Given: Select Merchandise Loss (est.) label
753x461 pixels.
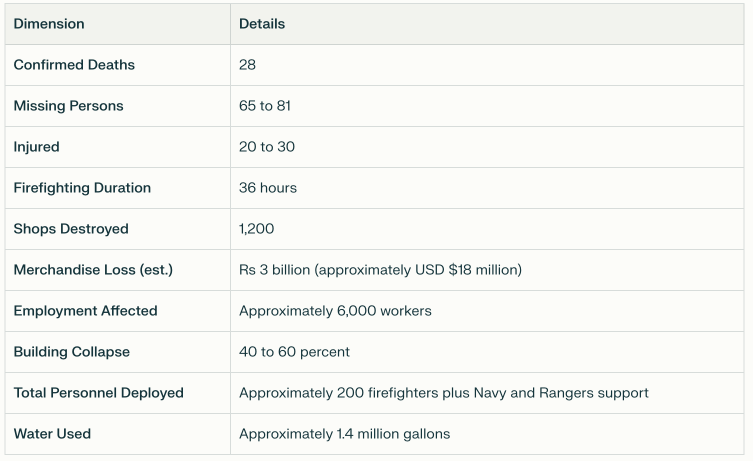Looking at the screenshot, I should tap(93, 270).
